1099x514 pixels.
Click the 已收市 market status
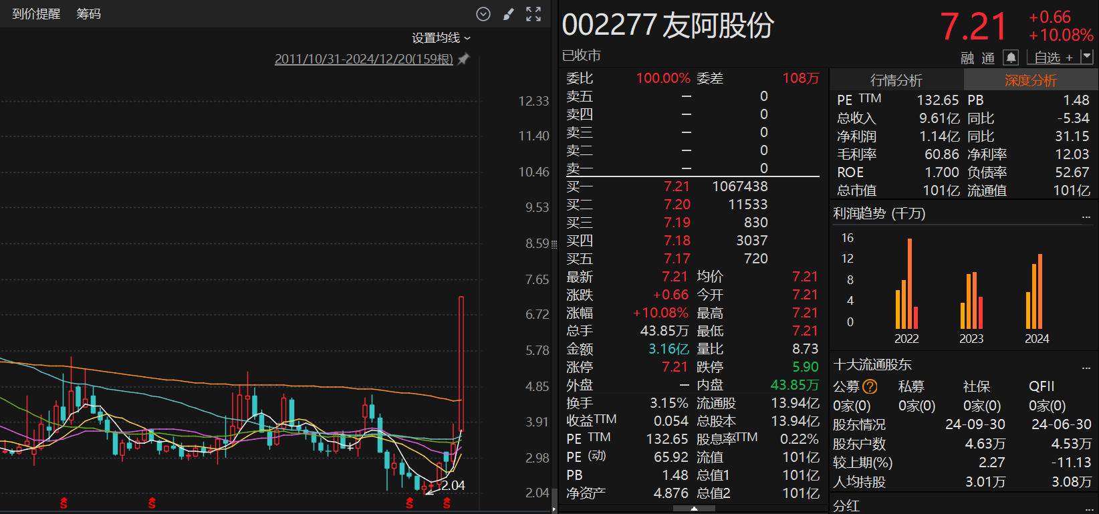(x=582, y=55)
